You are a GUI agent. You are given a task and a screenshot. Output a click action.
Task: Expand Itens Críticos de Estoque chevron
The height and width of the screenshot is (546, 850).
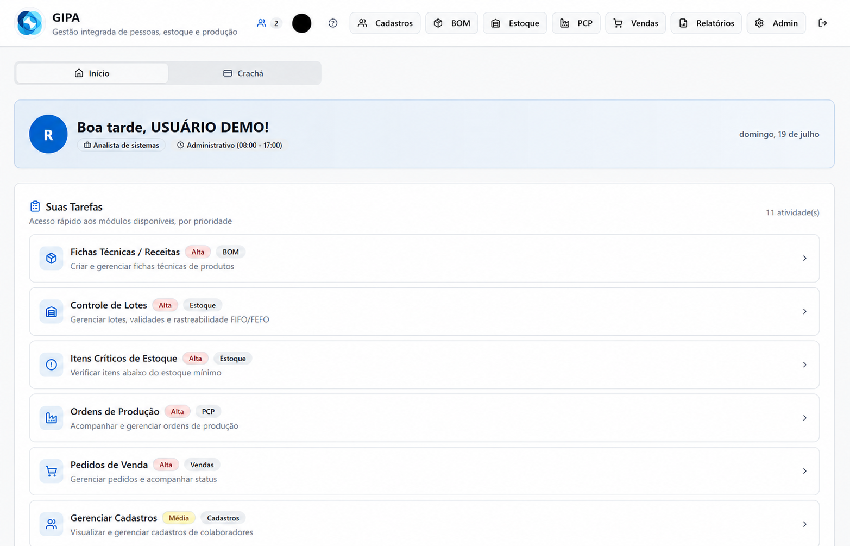pos(804,365)
